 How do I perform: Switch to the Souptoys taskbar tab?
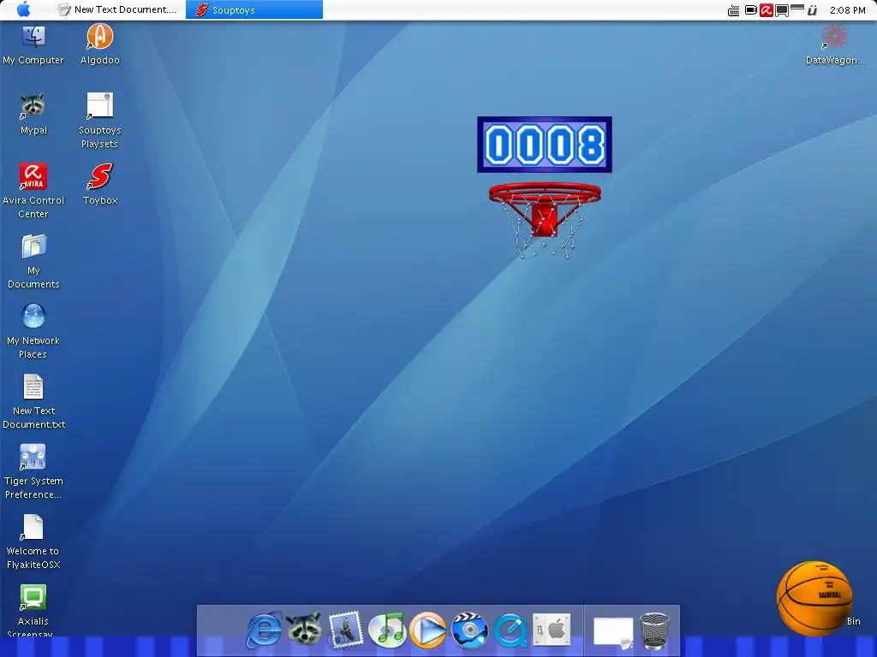coord(254,9)
